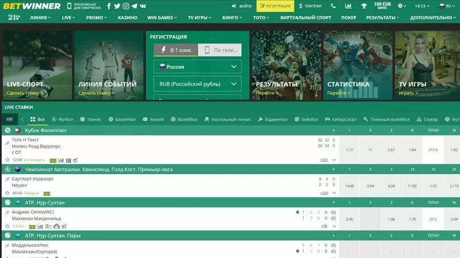Open the Платежи payments link
460x258 pixels.
coord(310,6)
